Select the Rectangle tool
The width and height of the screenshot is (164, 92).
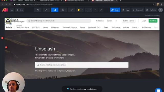pyautogui.click(x=55, y=10)
